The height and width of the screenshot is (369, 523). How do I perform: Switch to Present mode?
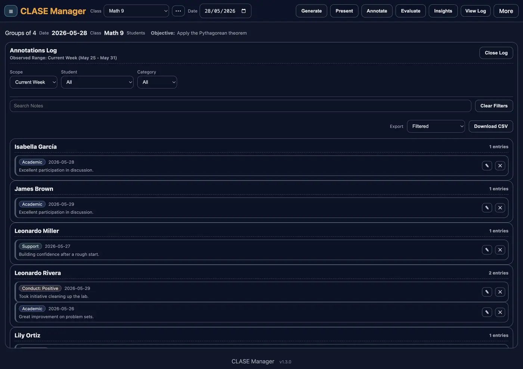[x=344, y=11]
